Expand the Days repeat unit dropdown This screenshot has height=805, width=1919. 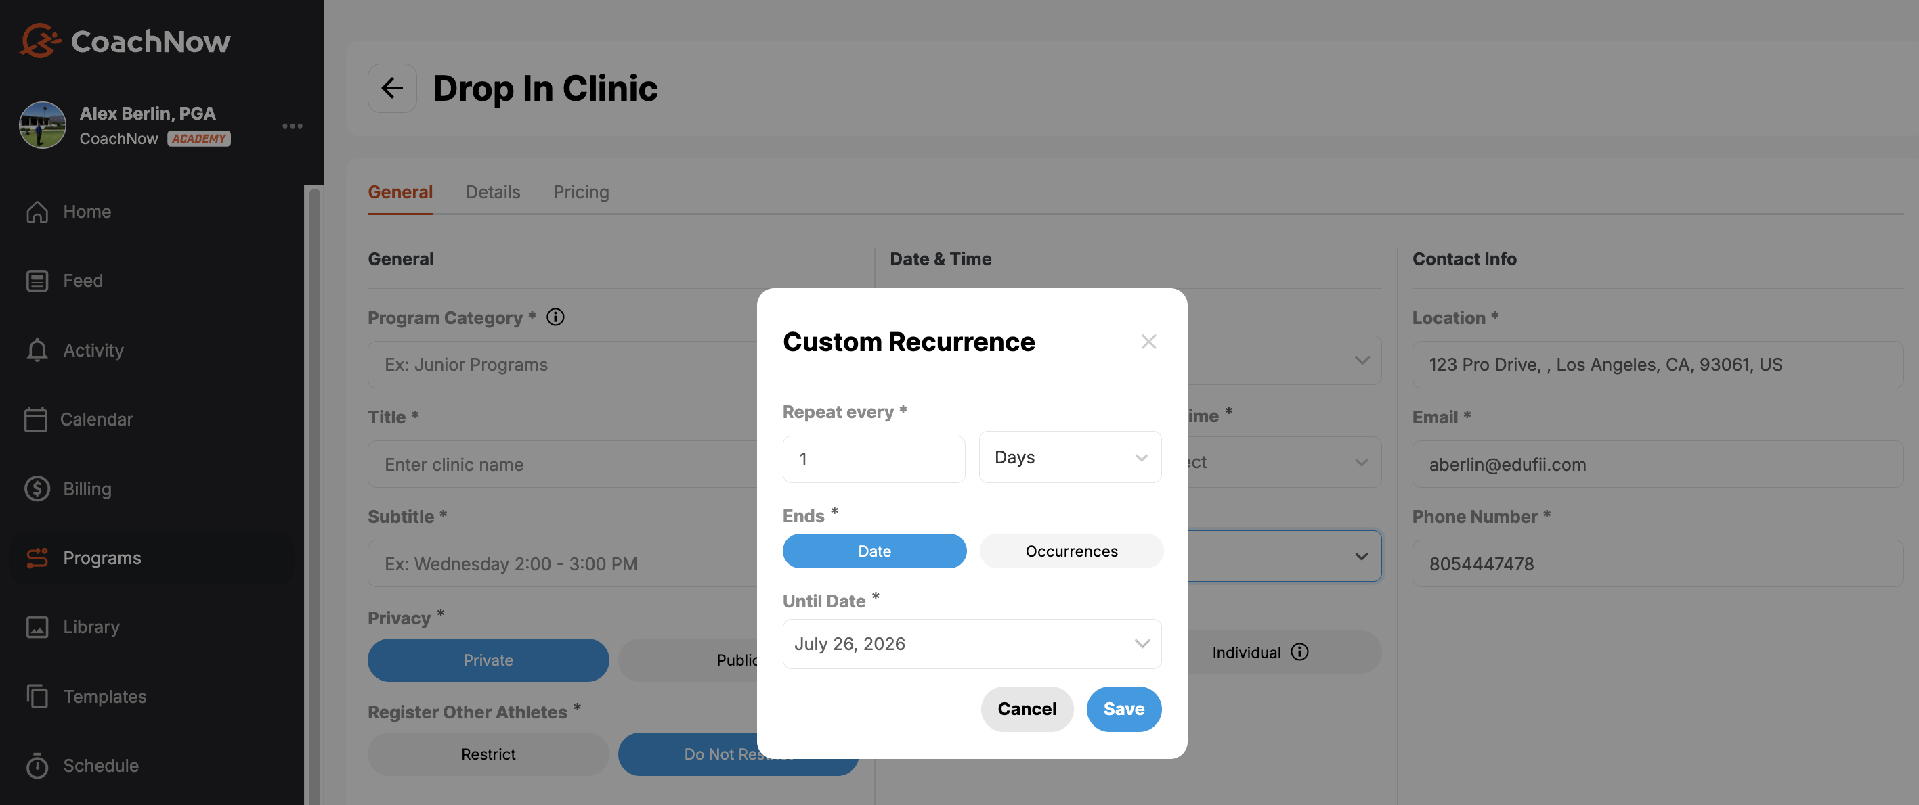tap(1070, 457)
